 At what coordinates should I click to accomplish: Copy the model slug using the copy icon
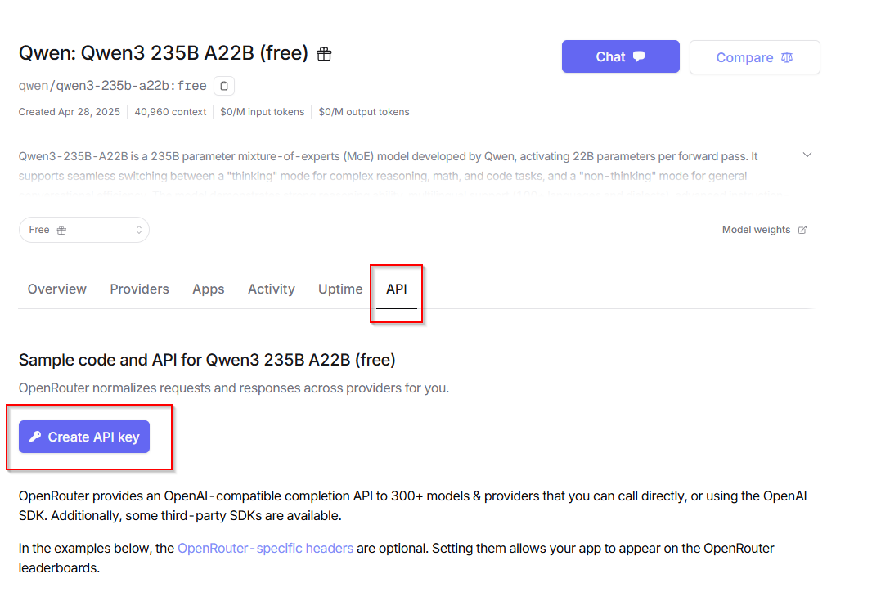[x=223, y=85]
